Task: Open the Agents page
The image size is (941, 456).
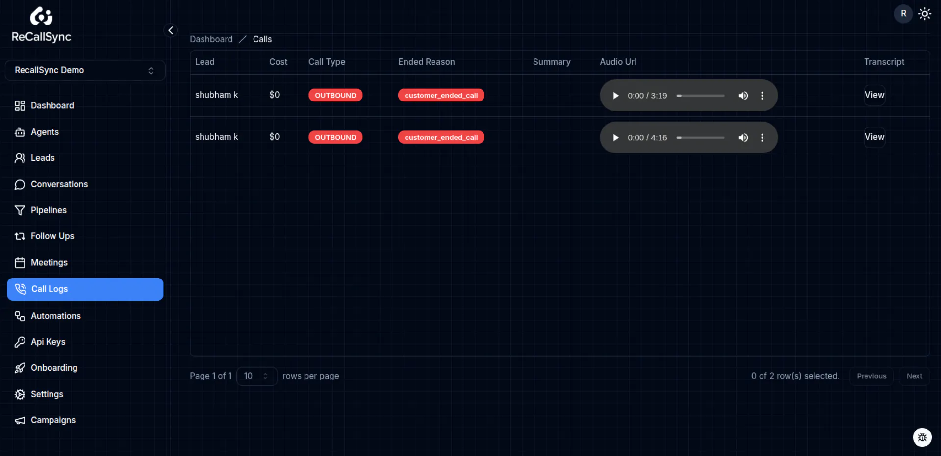Action: tap(85, 132)
